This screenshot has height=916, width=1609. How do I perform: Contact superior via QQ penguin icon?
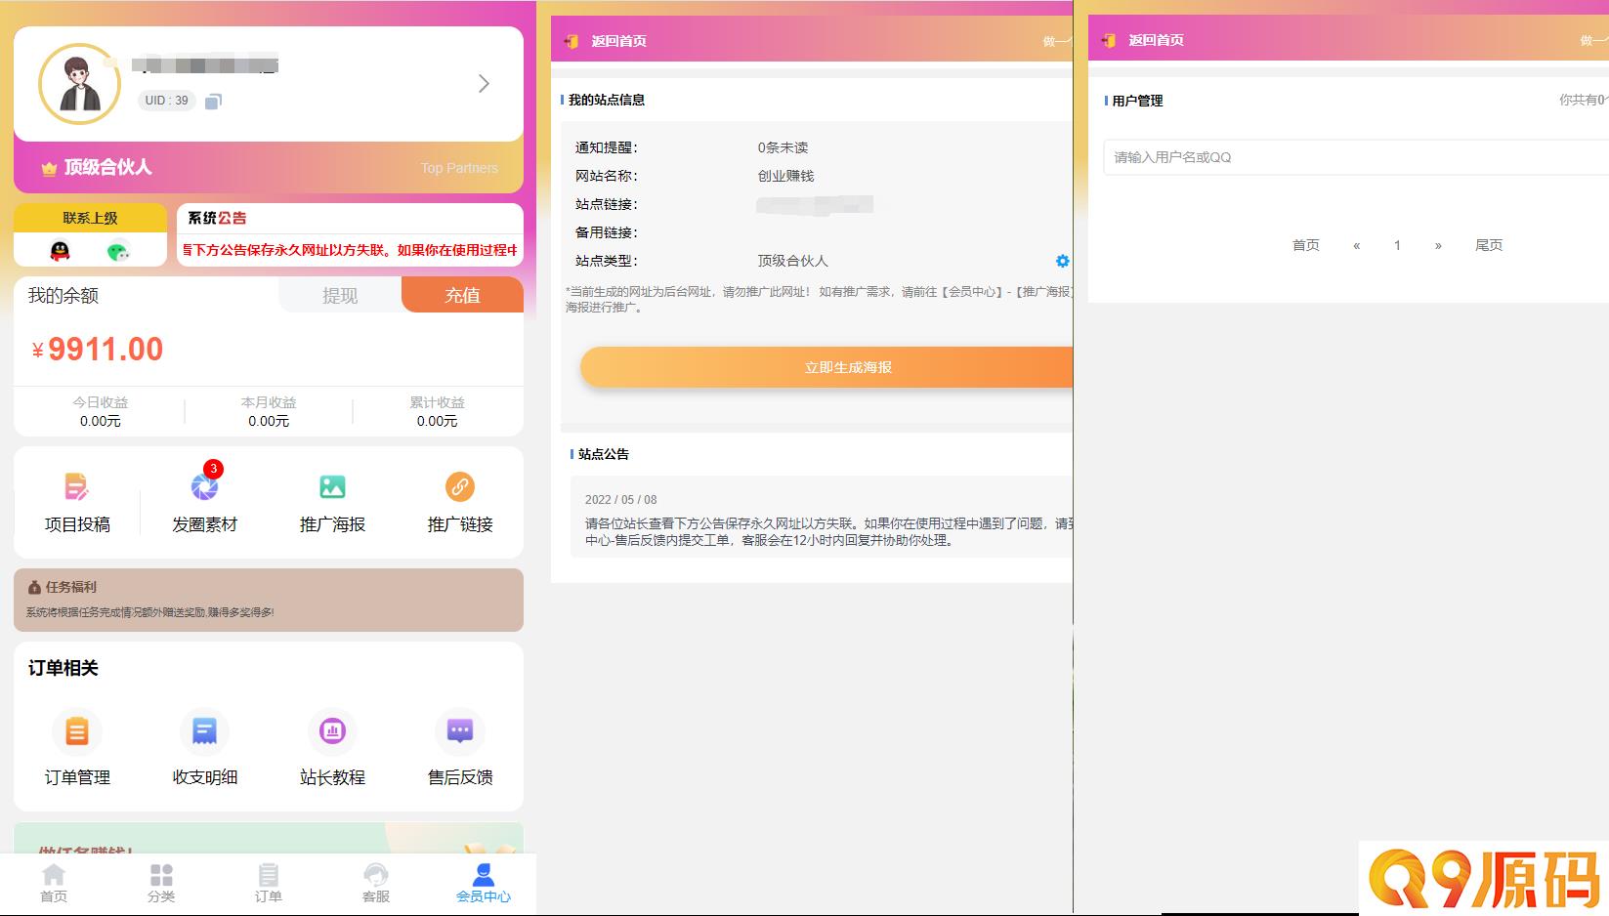point(60,251)
